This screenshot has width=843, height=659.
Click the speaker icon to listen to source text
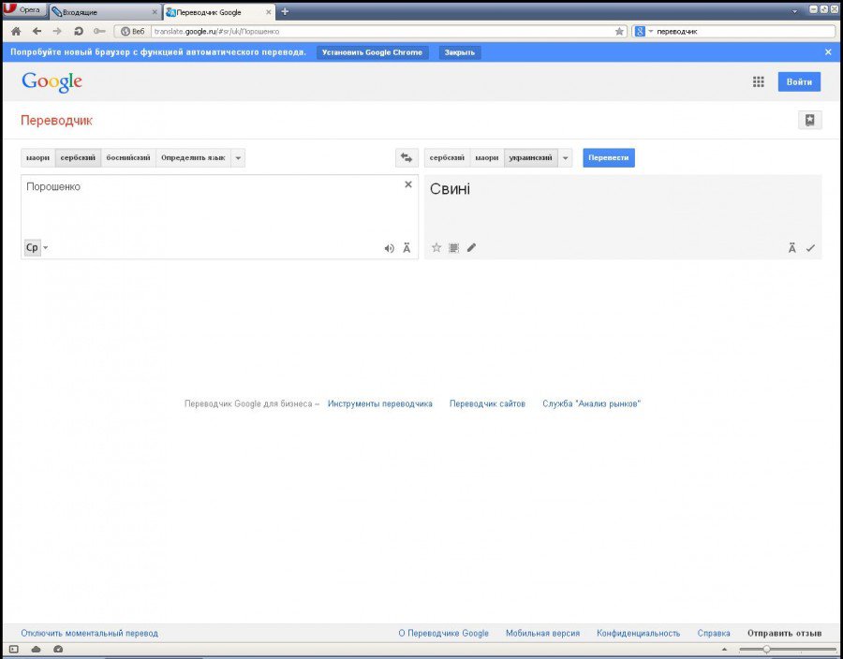pyautogui.click(x=390, y=248)
